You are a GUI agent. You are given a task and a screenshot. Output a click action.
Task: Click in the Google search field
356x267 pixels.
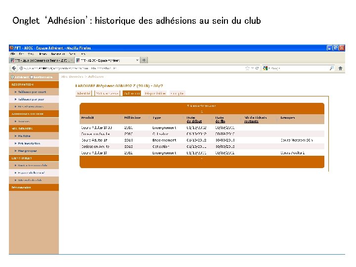300,68
